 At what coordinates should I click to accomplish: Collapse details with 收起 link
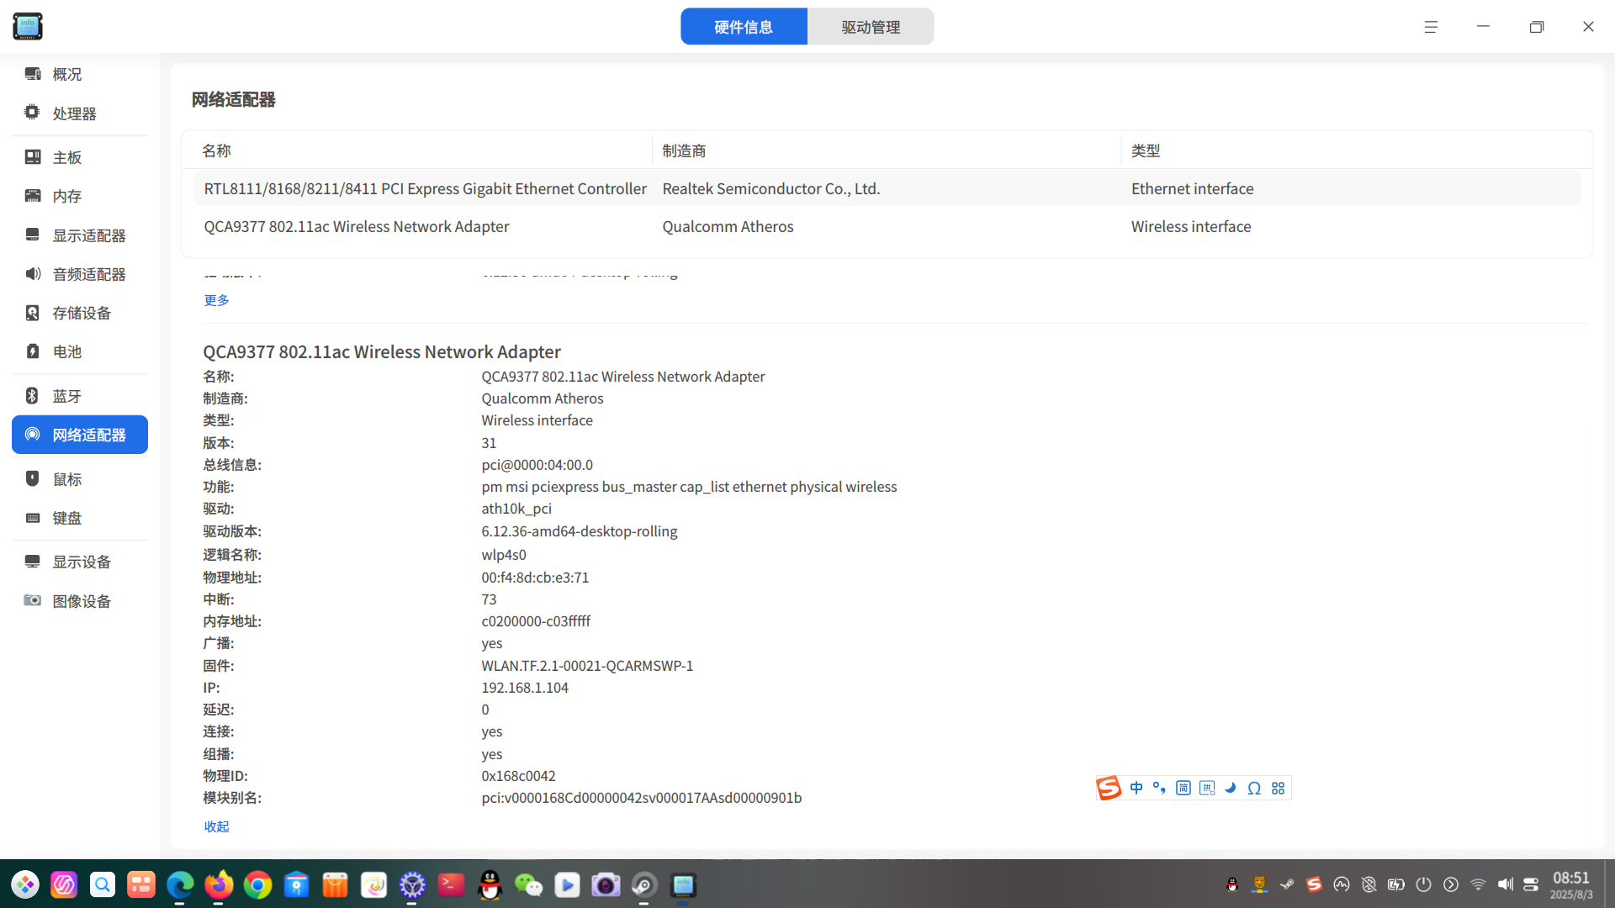216,826
